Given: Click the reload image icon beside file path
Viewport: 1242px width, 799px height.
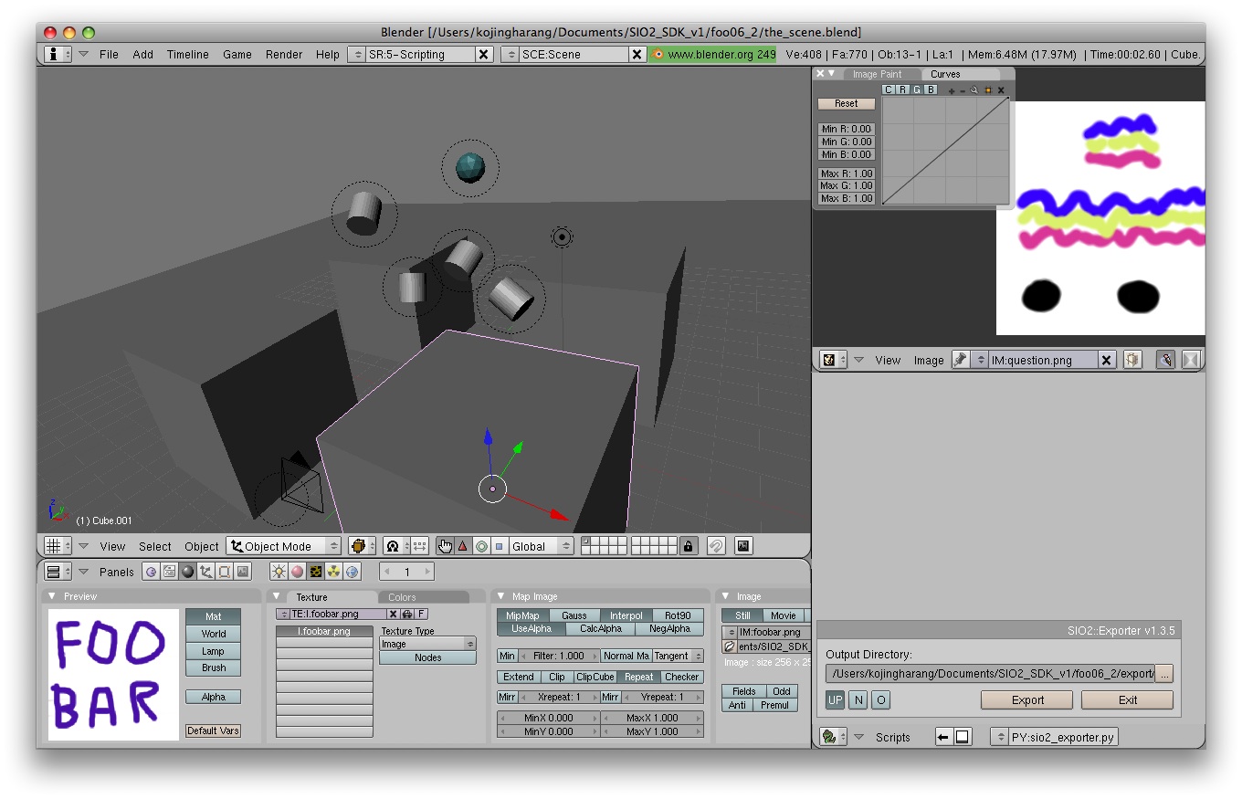Looking at the screenshot, I should (729, 646).
